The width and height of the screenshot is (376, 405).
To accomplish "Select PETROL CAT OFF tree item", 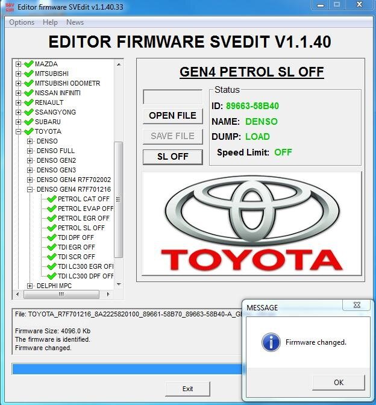I will click(84, 199).
